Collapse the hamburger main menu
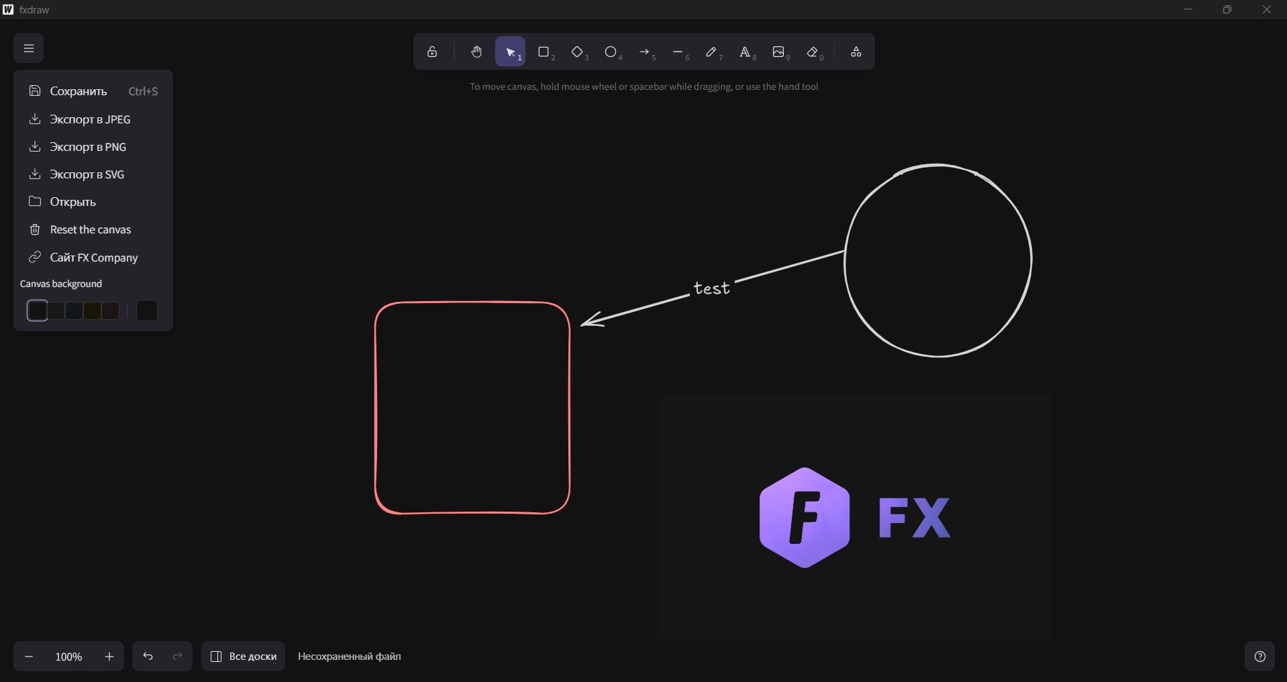This screenshot has width=1287, height=682. click(28, 48)
